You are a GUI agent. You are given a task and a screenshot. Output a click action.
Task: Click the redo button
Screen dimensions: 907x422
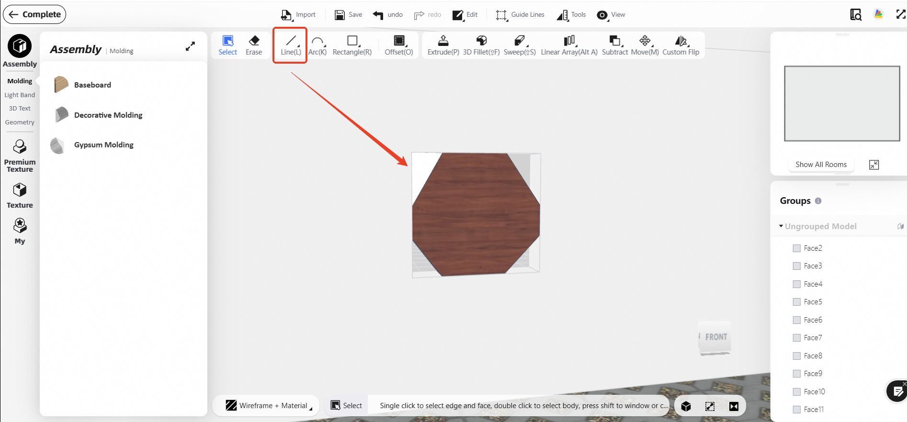click(428, 15)
